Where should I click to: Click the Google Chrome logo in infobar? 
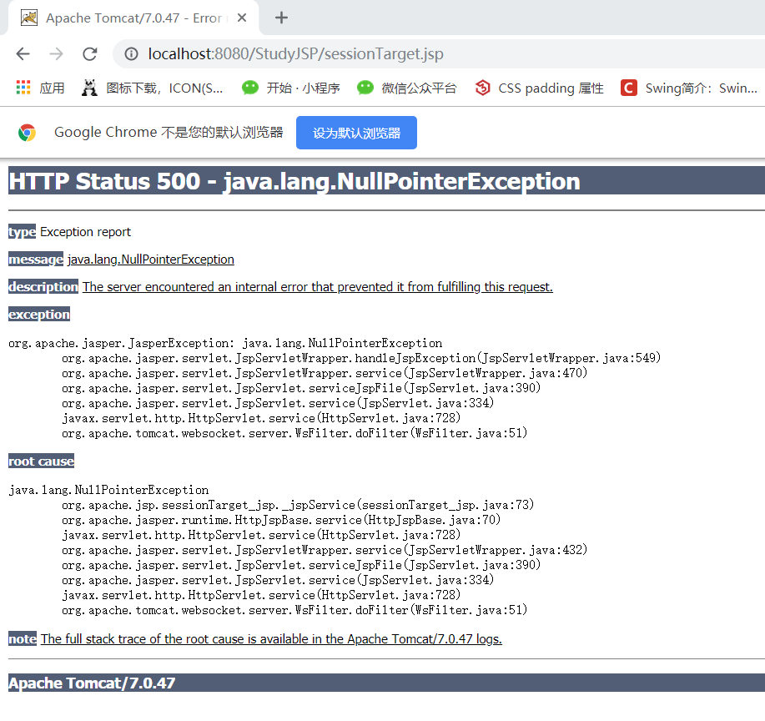pos(27,133)
